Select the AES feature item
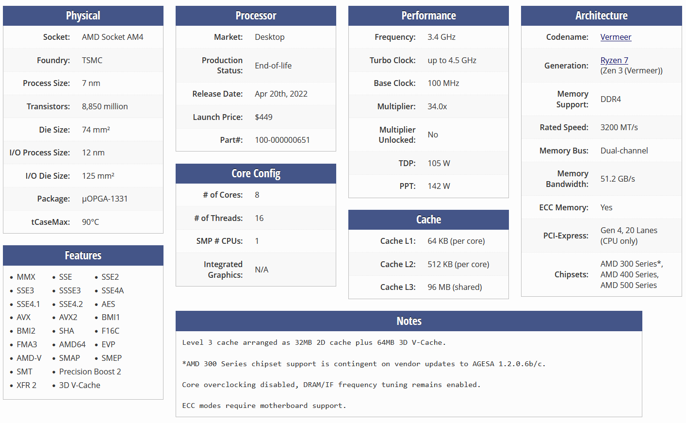686x423 pixels. coord(108,304)
